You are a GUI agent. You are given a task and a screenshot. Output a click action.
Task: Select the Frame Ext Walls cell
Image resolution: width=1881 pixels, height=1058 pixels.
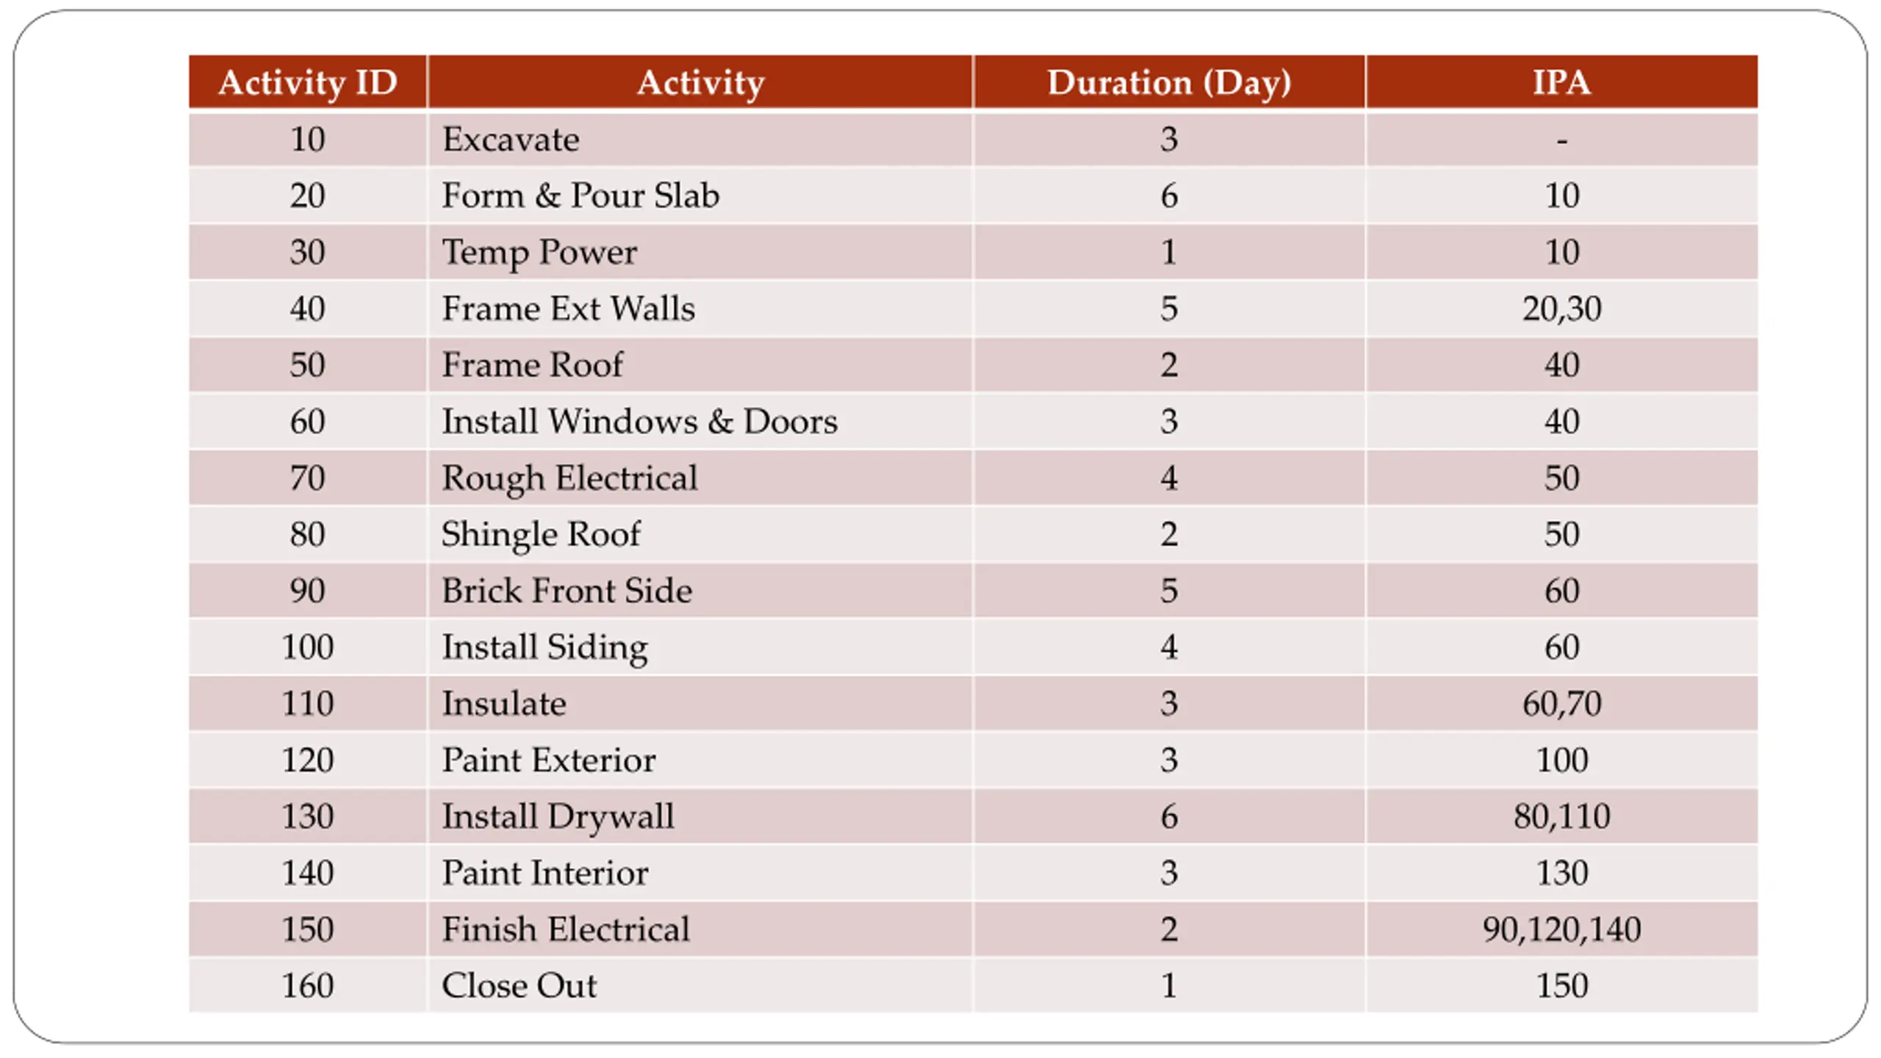700,309
